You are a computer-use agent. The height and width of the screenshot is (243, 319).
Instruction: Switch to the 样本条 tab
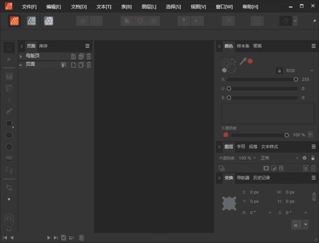tap(243, 46)
